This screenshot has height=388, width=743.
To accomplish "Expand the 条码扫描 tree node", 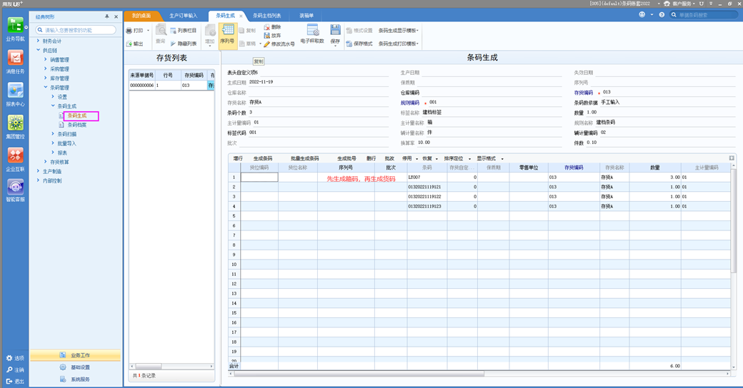I will point(53,134).
